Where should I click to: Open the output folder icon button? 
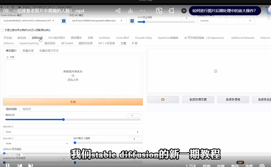pos(163,100)
